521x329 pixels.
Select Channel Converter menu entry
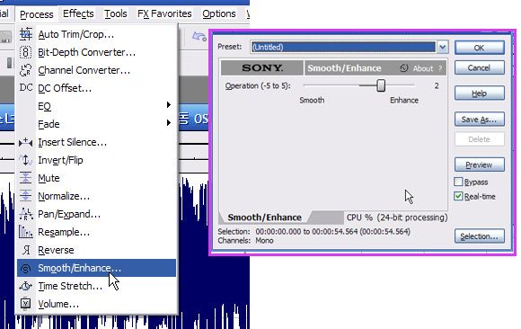pos(96,70)
